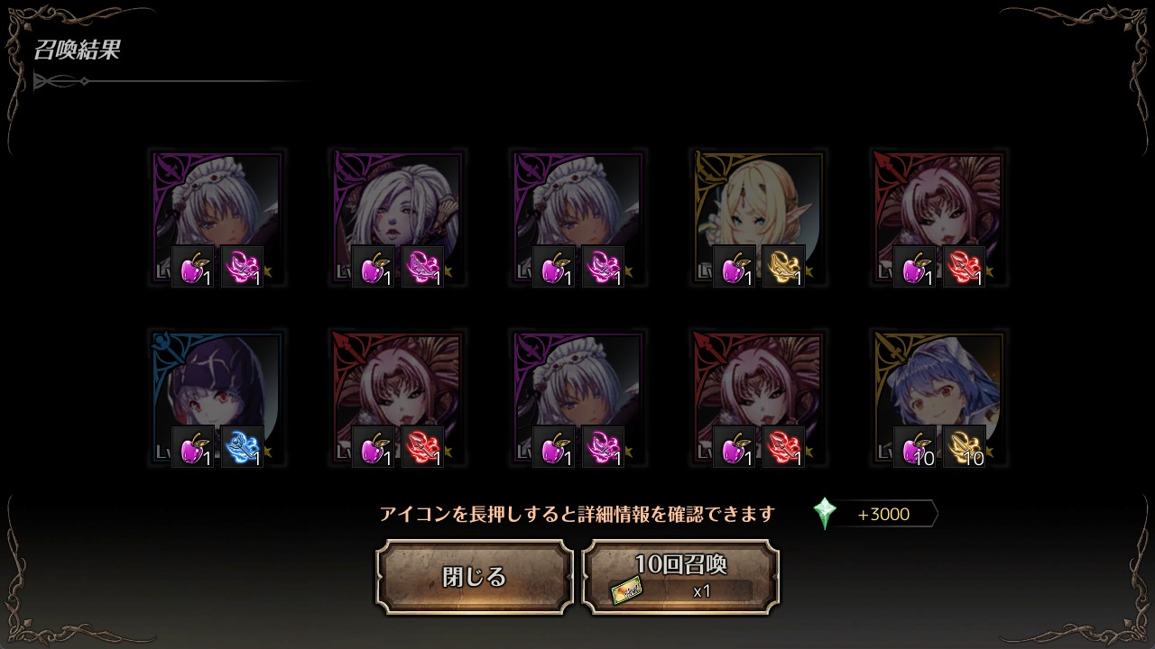Start another 10回召喚 summon
The width and height of the screenshot is (1155, 649).
pyautogui.click(x=680, y=577)
